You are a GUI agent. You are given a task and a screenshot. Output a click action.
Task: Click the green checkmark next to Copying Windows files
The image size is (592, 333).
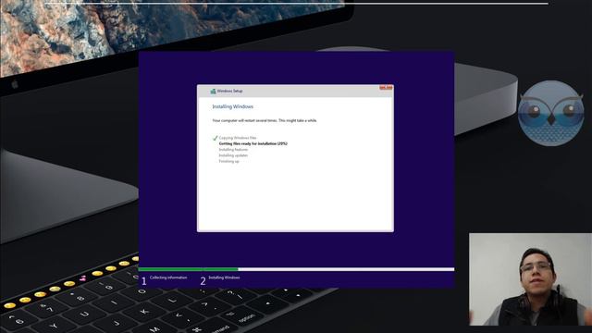pyautogui.click(x=215, y=138)
